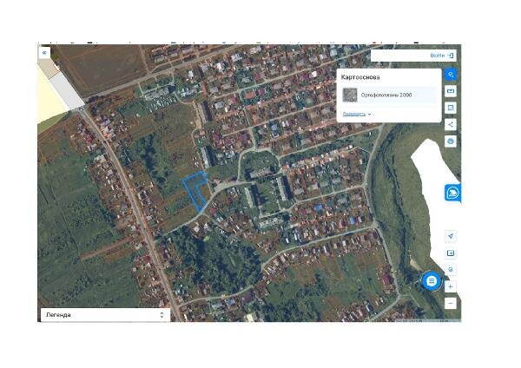The height and width of the screenshot is (368, 521).
Task: Open the floating blue chat bubble
Action: [432, 281]
